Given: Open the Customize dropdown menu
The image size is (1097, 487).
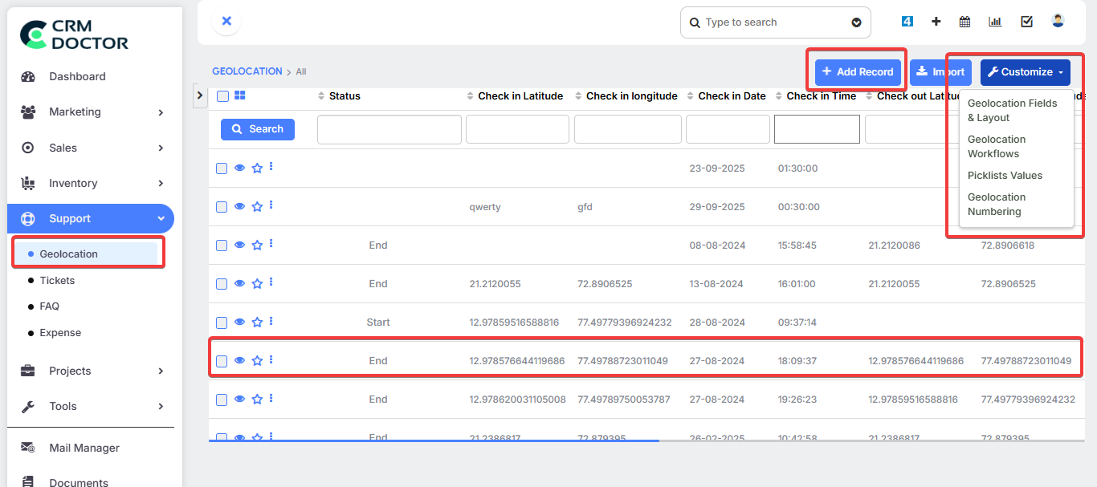Looking at the screenshot, I should pos(1025,72).
